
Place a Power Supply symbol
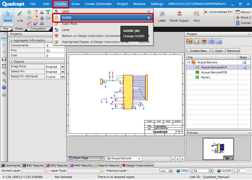pos(179,16)
